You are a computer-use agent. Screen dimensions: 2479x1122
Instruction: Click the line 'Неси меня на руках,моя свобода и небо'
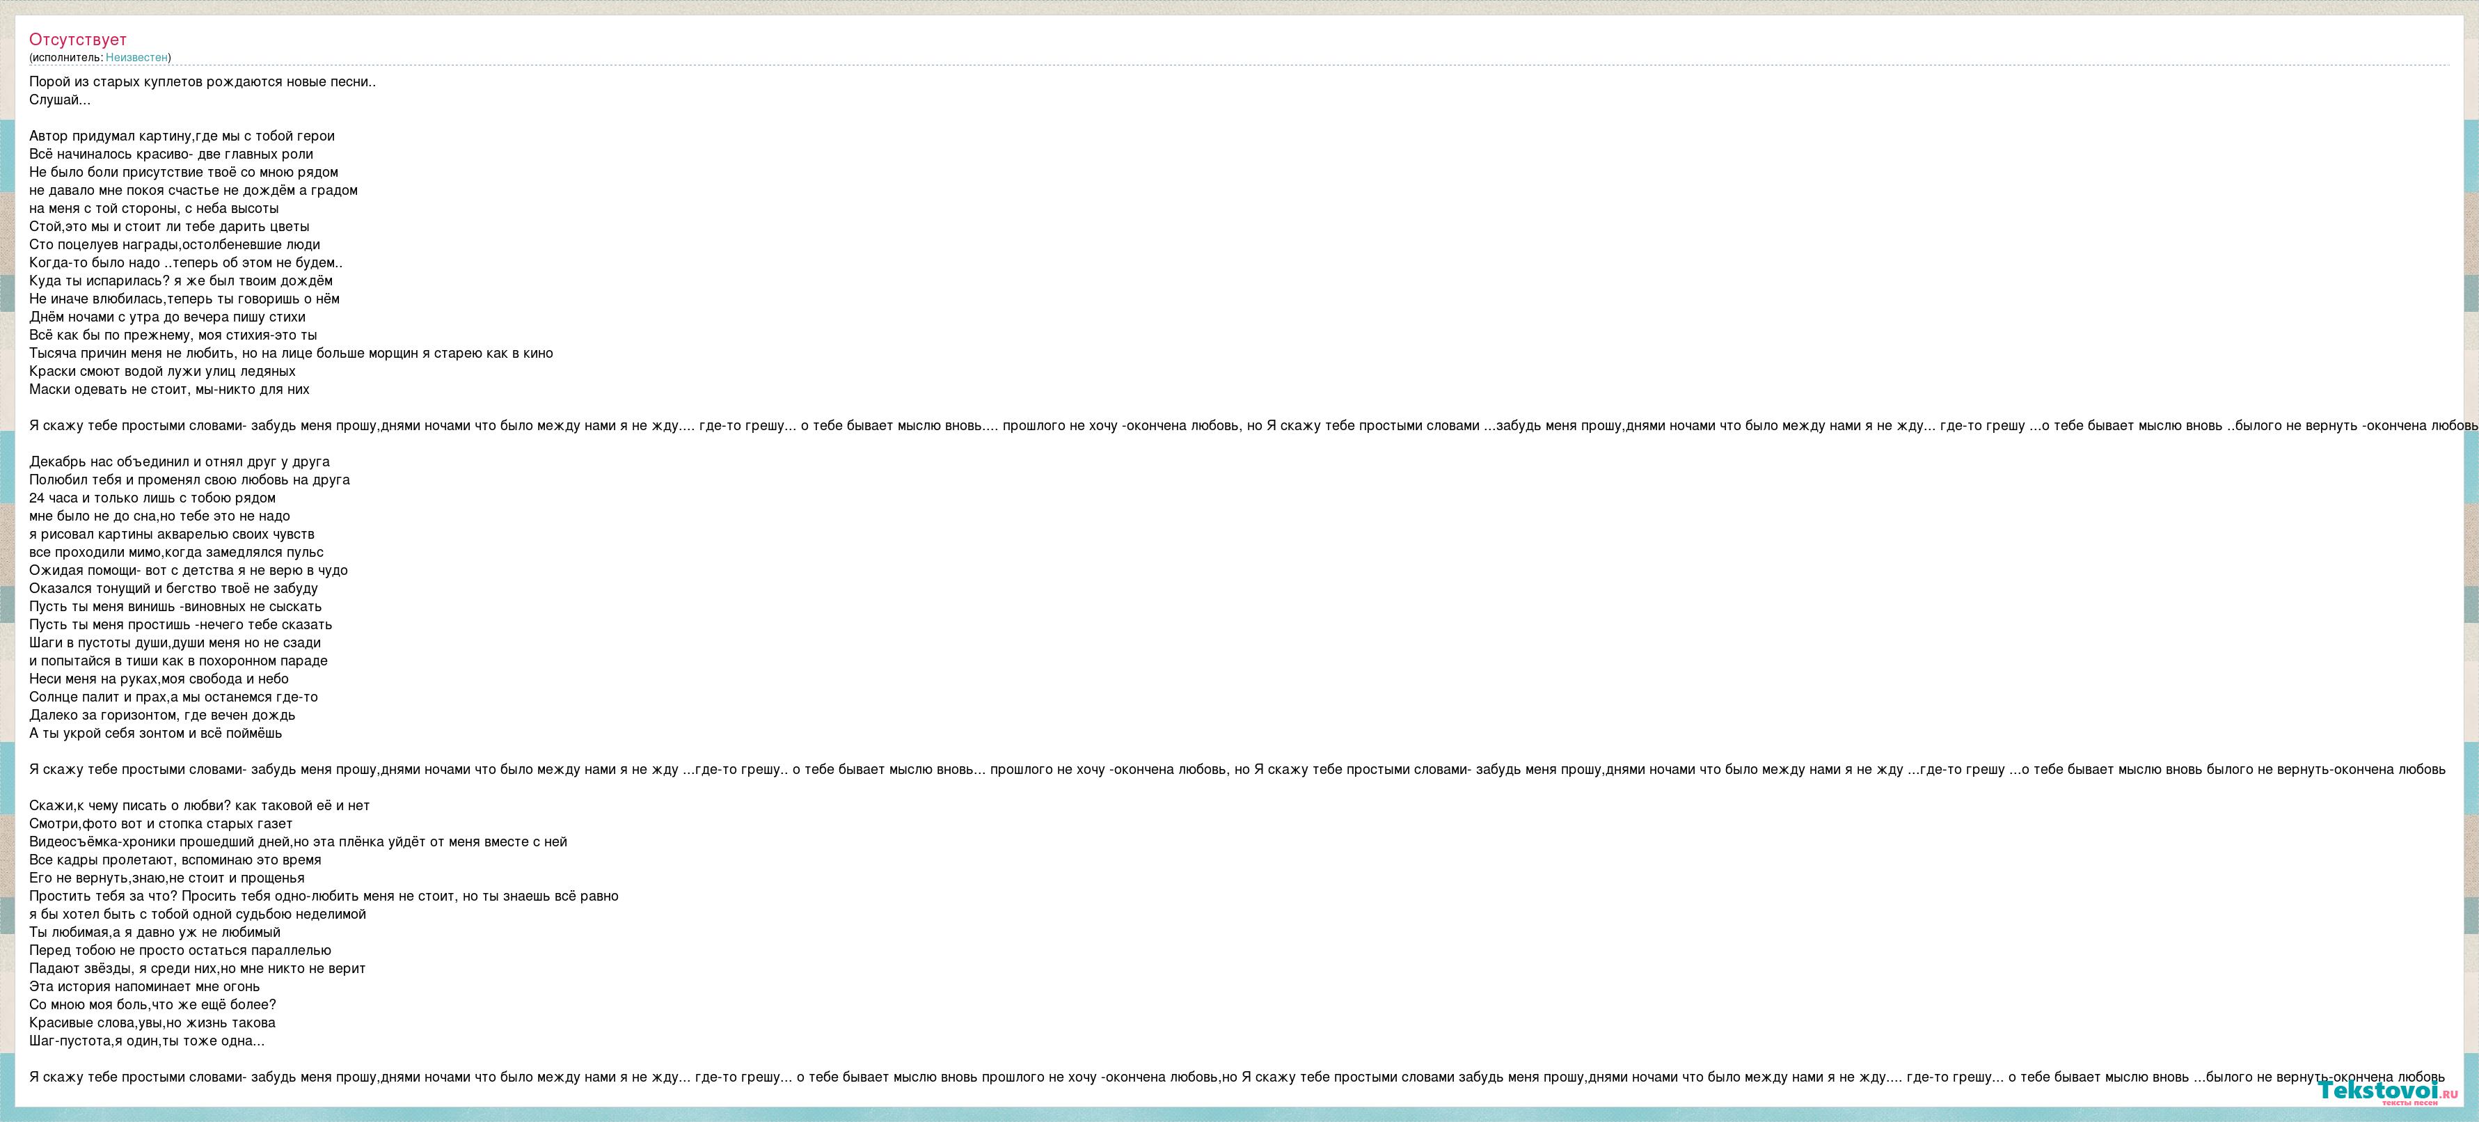coord(159,679)
